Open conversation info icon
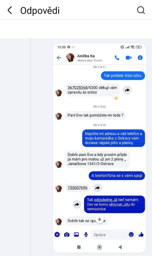Screen dimensions: 152x256 tap(140, 58)
